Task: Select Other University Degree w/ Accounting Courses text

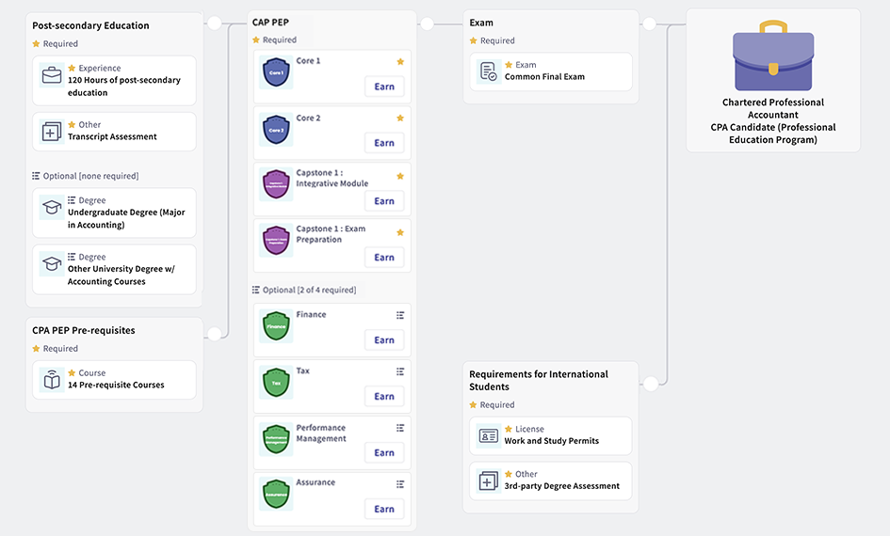Action: click(x=121, y=275)
